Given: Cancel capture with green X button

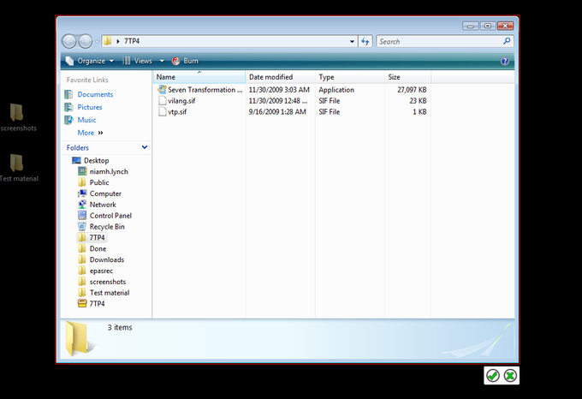Looking at the screenshot, I should [x=510, y=376].
